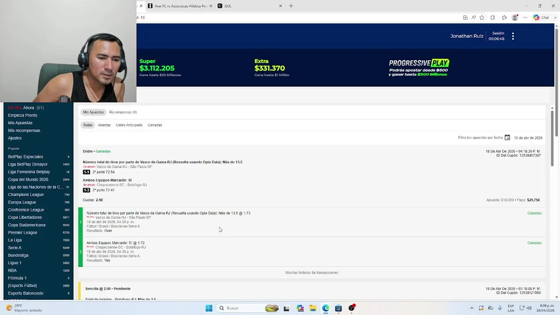Click the Super $3.112.205 jackpot
Image resolution: width=560 pixels, height=315 pixels.
[160, 68]
